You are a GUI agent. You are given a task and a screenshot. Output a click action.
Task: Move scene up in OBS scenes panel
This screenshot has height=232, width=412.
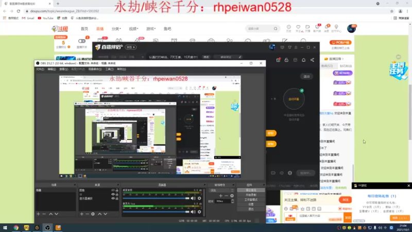50,214
